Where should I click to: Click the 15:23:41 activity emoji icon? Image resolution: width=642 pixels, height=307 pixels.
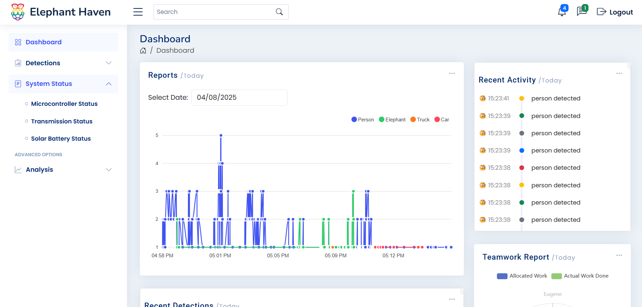(483, 98)
